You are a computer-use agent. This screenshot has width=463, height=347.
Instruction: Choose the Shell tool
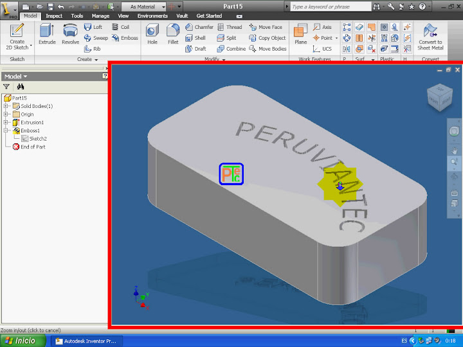coord(195,38)
